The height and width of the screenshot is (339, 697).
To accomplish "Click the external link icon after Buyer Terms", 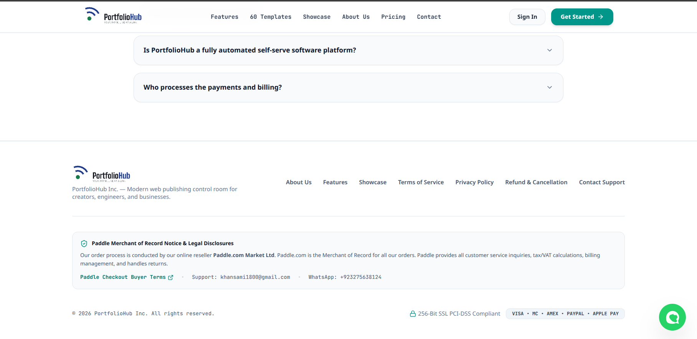I will tap(170, 277).
